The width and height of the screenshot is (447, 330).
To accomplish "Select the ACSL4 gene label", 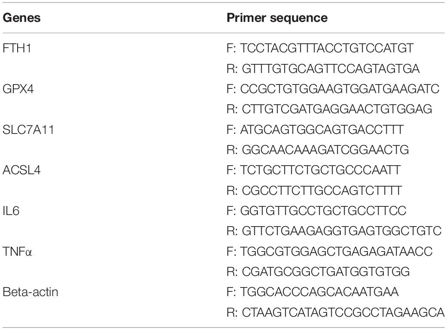I will (21, 170).
